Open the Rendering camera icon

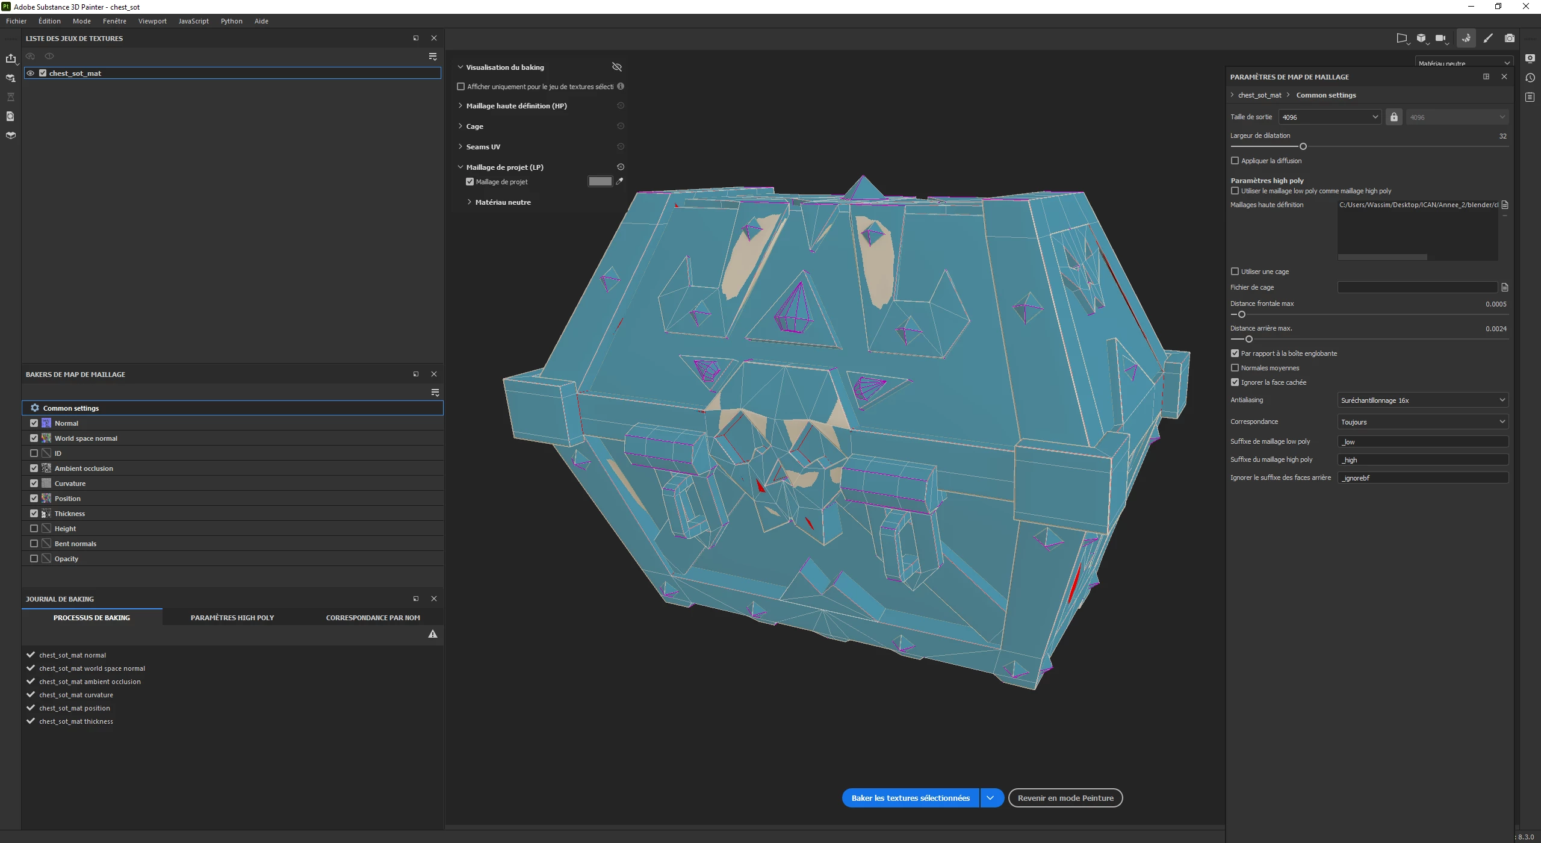point(1510,39)
